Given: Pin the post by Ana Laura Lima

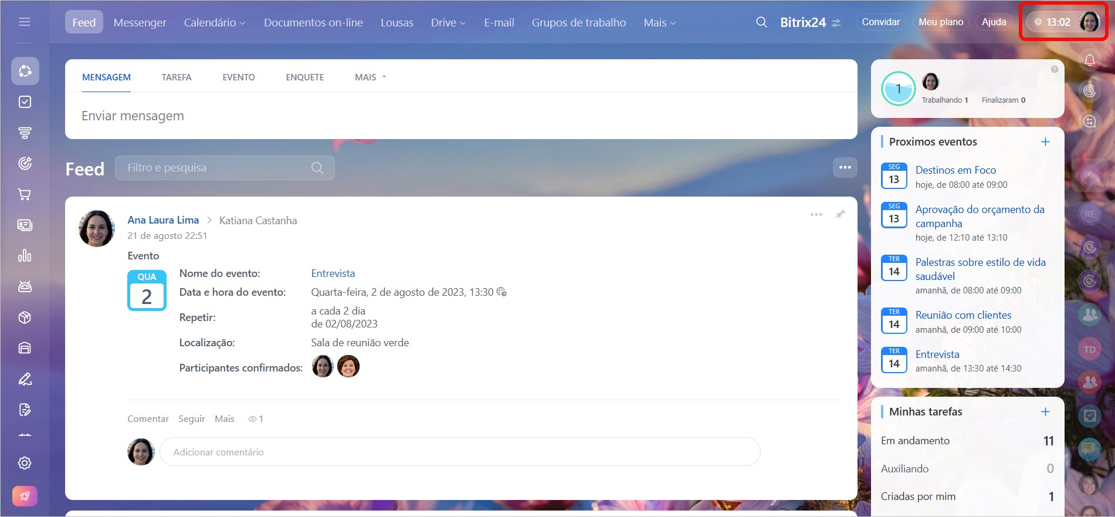Looking at the screenshot, I should coord(840,214).
